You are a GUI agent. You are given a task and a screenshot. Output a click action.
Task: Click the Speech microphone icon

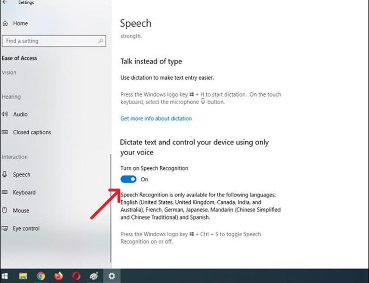[4, 174]
